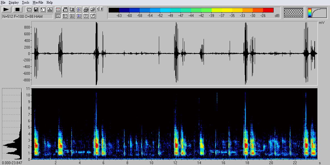The width and height of the screenshot is (330, 165).
Task: Click the right arrow next button
Action: tap(102, 9)
